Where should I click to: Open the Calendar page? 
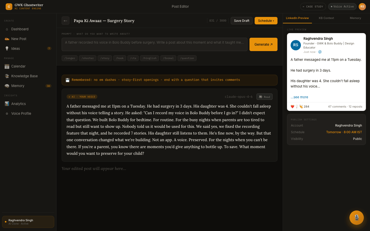tap(28, 66)
